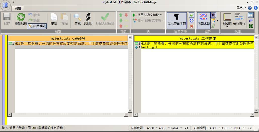Select red X option in 空白字符 group
Viewport: 259px width, 132px height.
(192, 26)
